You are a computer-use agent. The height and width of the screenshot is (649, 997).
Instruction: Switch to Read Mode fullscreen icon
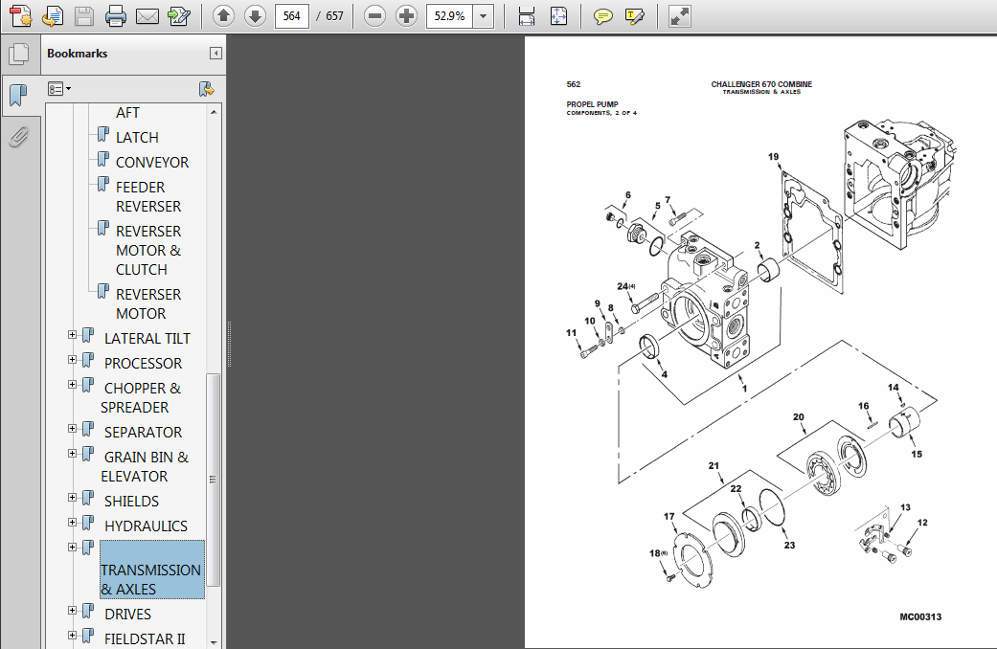coord(679,16)
